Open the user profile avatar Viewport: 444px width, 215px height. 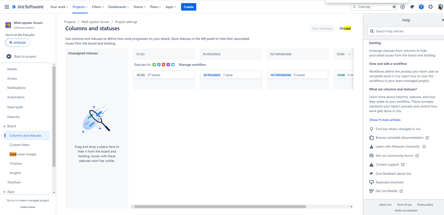[441, 7]
